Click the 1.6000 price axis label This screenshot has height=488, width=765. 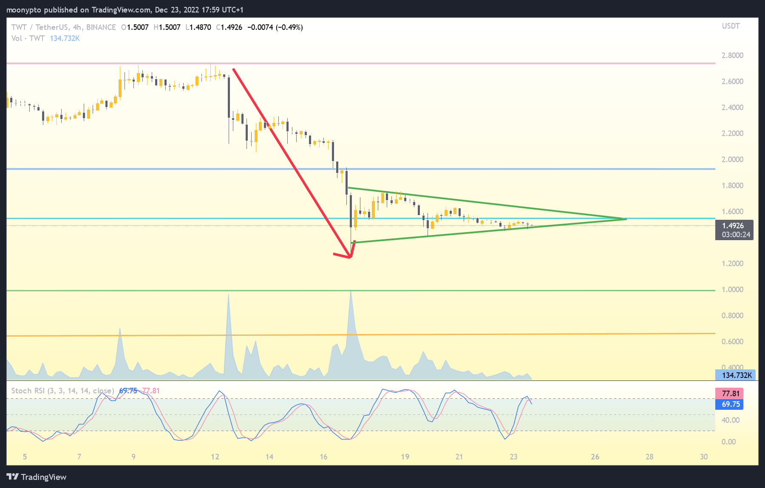pyautogui.click(x=732, y=212)
